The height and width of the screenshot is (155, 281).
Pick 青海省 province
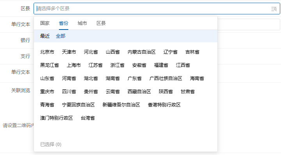click(x=47, y=105)
